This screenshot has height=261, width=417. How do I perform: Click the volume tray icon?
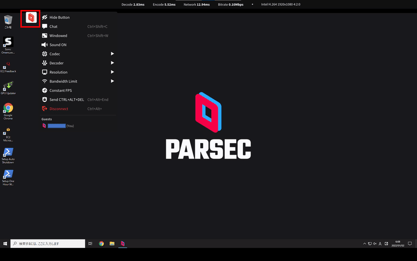pos(375,243)
